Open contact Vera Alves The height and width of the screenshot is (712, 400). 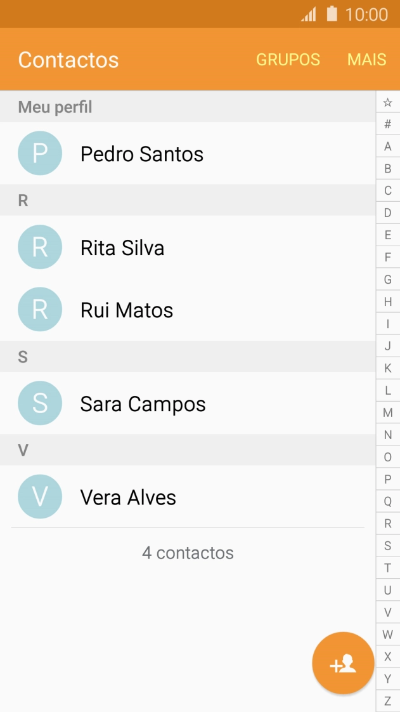(x=128, y=497)
